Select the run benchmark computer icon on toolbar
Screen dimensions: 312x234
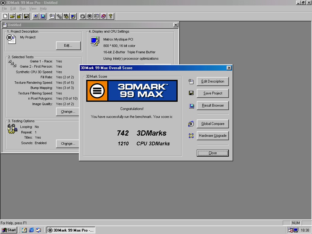(x=36, y=16)
